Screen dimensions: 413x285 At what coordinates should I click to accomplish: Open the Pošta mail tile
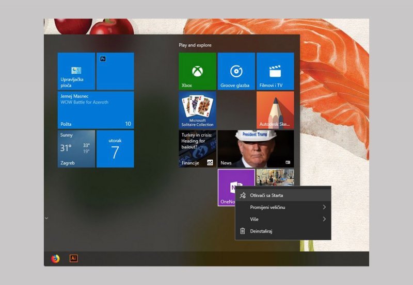click(x=96, y=110)
